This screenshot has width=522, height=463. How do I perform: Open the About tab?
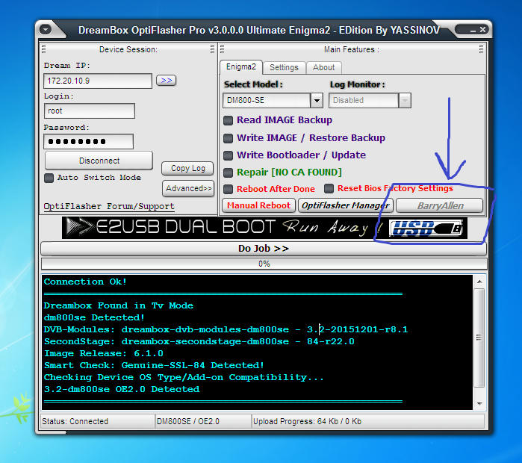pos(323,67)
